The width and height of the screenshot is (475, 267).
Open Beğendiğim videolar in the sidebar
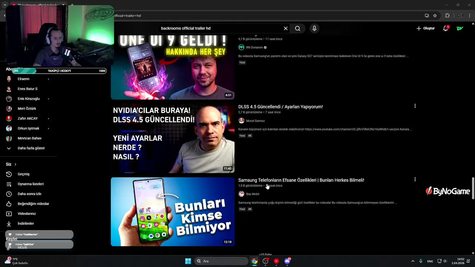pyautogui.click(x=28, y=204)
